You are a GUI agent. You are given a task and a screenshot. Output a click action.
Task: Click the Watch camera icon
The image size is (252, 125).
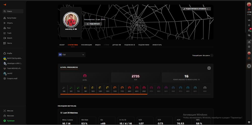pos(5,38)
